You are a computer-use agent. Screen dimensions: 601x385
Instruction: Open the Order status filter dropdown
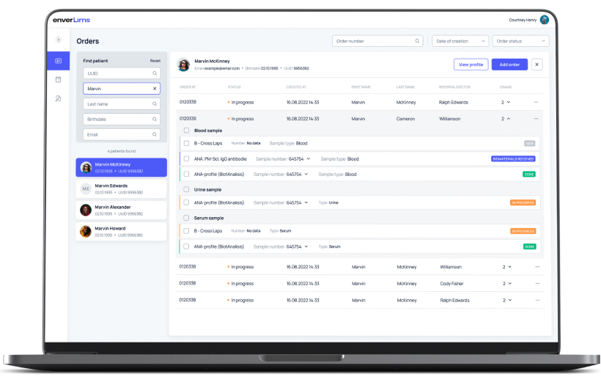520,41
